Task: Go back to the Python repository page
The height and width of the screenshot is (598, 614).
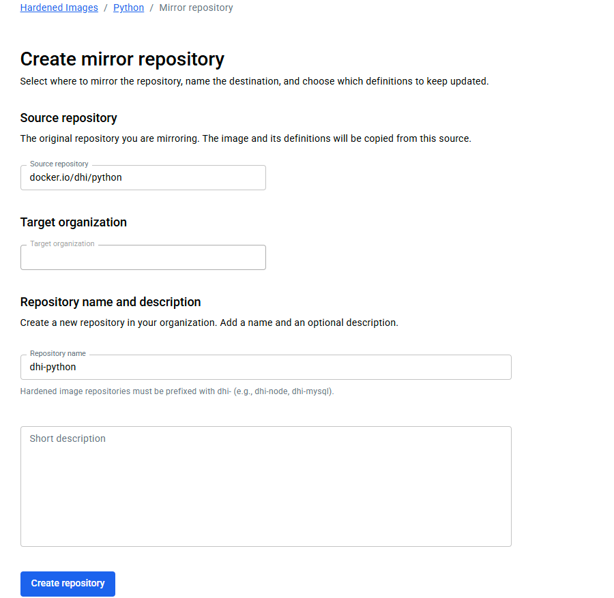Action: pyautogui.click(x=128, y=8)
